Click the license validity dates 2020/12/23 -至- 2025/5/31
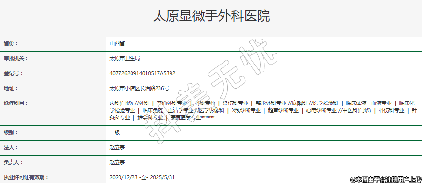The image size is (422, 183). coord(142,177)
